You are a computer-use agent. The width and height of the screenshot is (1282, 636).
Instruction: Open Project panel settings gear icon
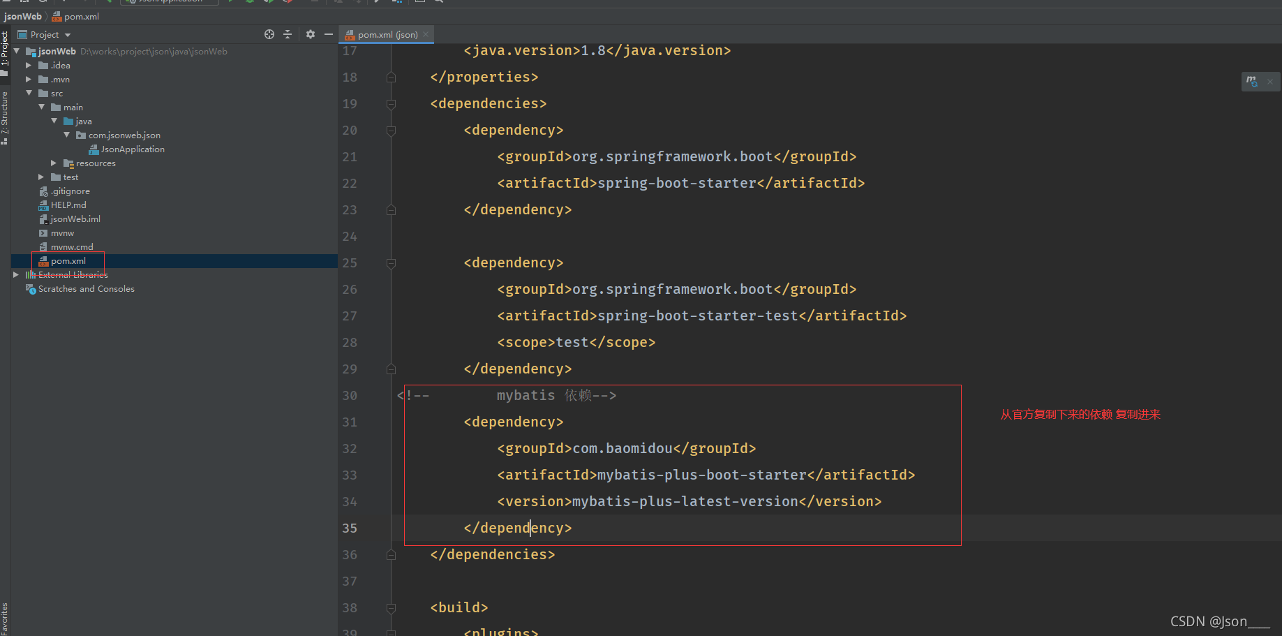[x=310, y=34]
